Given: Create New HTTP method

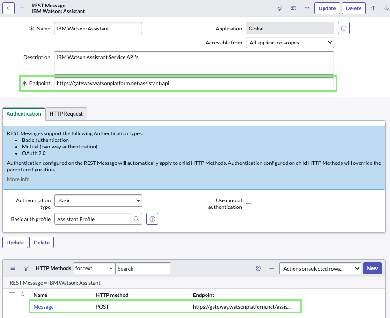Looking at the screenshot, I should 372,268.
